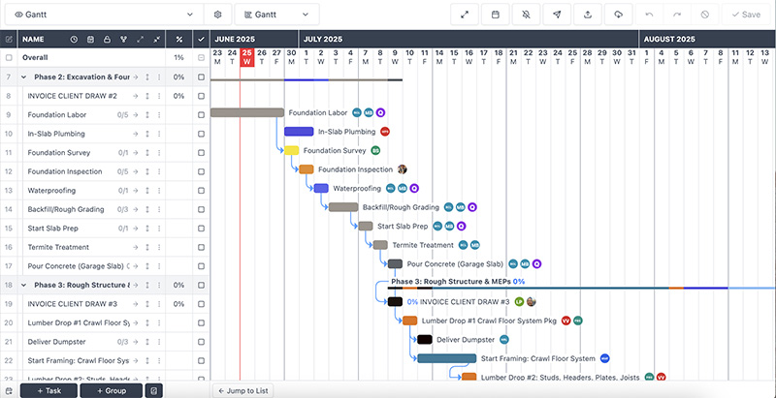Collapse Phase 3: Rough Structure group
This screenshot has height=398, width=776.
[x=22, y=285]
